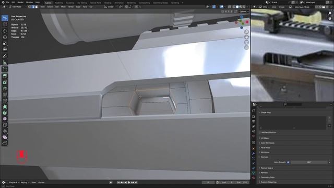Select the Edge Slide tool
Viewport: 334px width, 188px height.
[x=5, y=125]
